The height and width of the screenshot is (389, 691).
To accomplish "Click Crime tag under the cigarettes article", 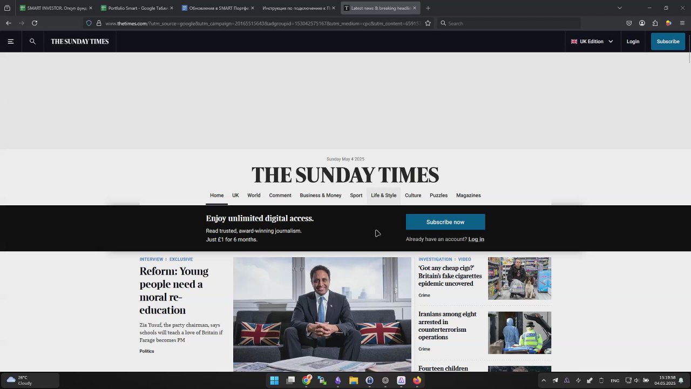I will click(x=424, y=296).
